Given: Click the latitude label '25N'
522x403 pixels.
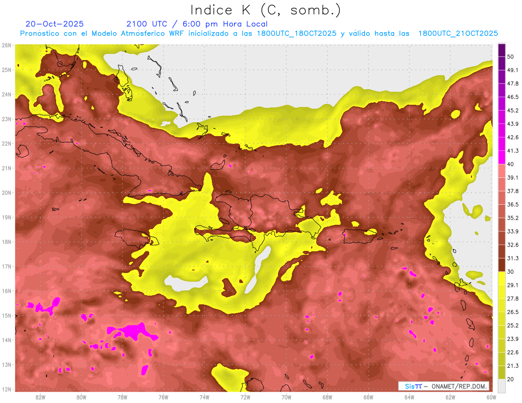Looking at the screenshot, I should pos(7,70).
